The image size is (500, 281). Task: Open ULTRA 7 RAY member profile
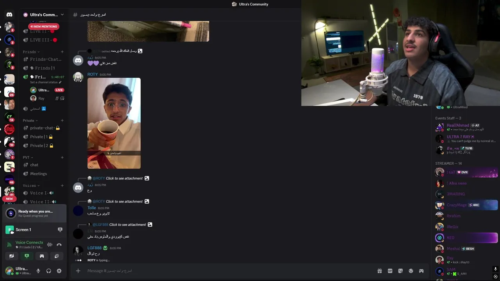coord(466,139)
